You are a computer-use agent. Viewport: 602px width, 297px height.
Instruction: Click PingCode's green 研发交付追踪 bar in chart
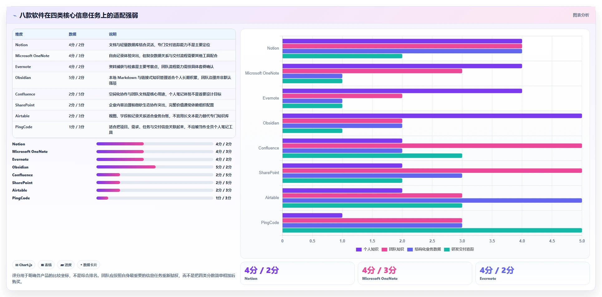tap(432, 231)
